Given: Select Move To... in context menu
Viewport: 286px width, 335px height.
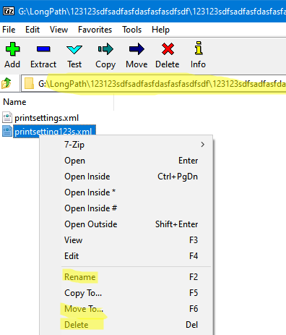Looking at the screenshot, I should coord(126,309).
